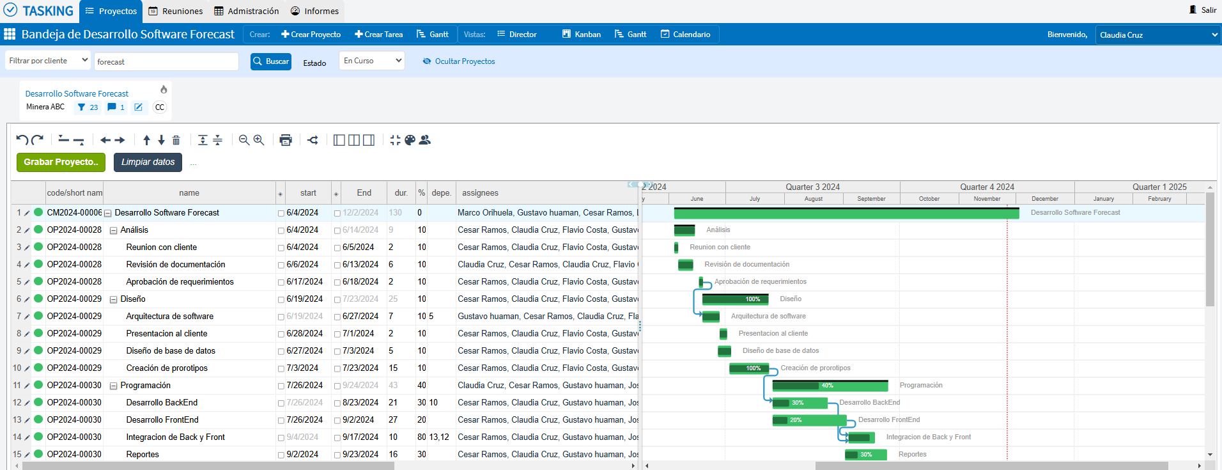Check start milestone box for Reunion con cliente
1222x470 pixels.
(x=281, y=248)
